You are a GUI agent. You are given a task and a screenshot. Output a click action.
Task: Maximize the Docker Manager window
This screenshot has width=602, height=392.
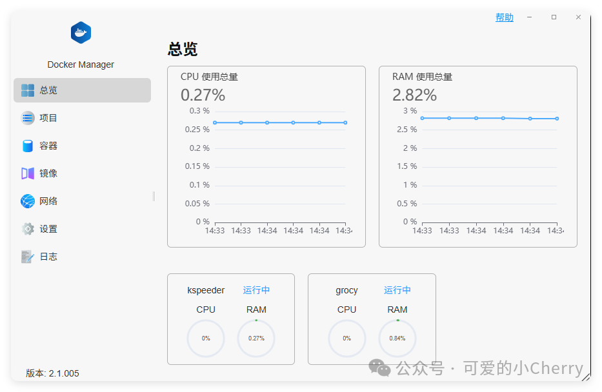(x=554, y=17)
